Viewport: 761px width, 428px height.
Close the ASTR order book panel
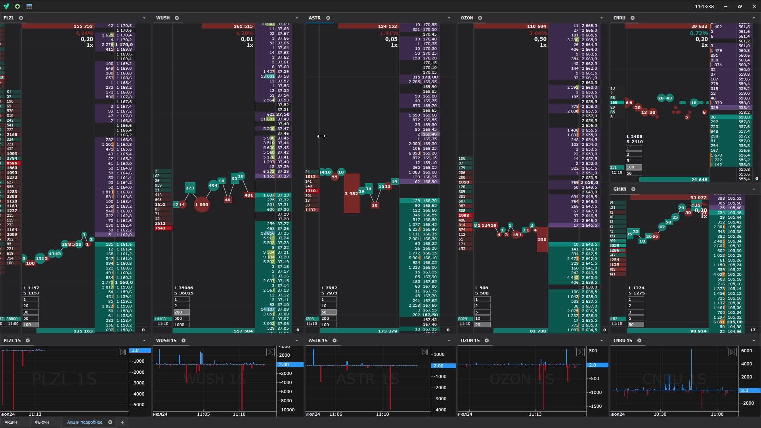328,18
